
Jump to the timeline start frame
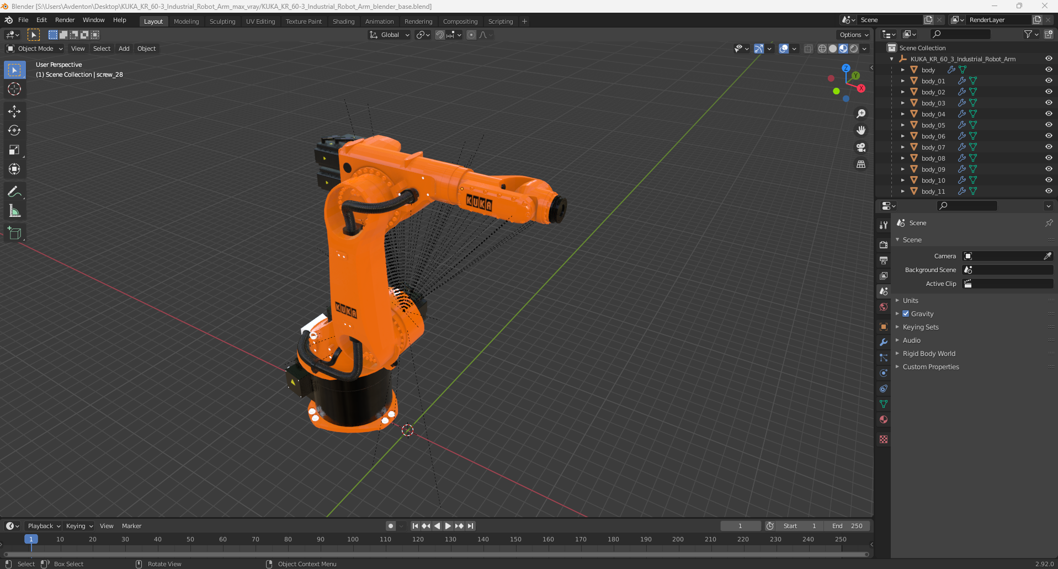click(415, 526)
